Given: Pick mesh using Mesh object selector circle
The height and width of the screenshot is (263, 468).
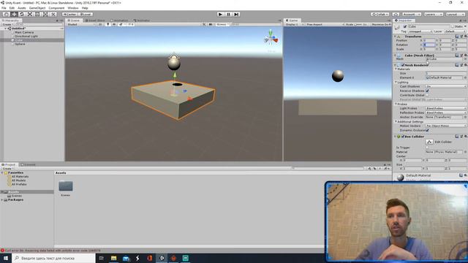Looking at the screenshot, I should point(465,59).
